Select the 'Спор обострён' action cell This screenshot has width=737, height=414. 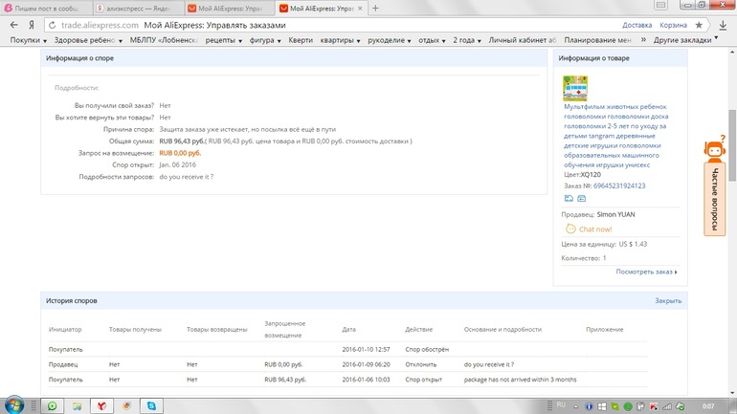click(427, 349)
